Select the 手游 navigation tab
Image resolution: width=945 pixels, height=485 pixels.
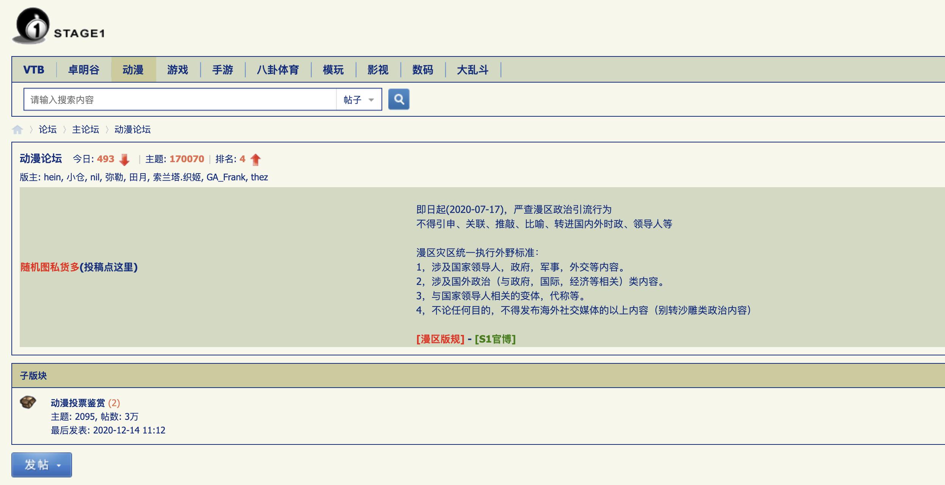pyautogui.click(x=223, y=70)
